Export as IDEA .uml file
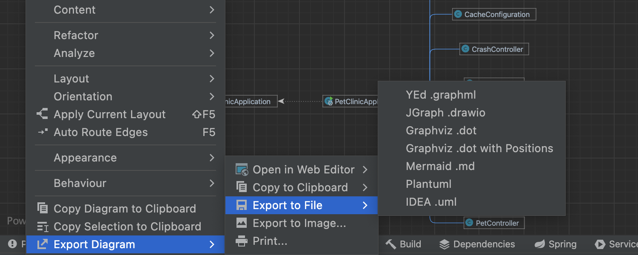 click(x=431, y=202)
